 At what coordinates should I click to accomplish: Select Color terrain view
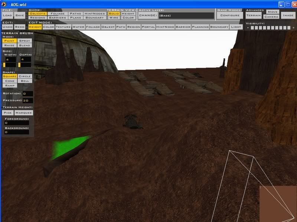[128, 18]
